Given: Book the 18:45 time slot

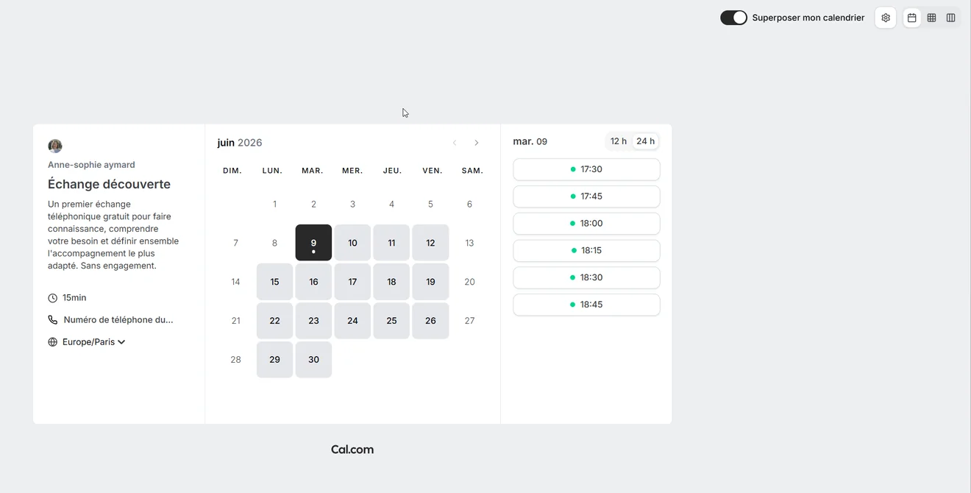Looking at the screenshot, I should (x=586, y=305).
